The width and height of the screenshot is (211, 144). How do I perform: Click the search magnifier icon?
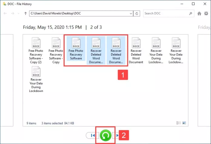click(191, 13)
